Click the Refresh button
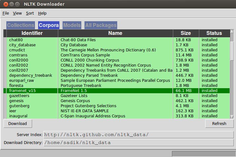Viewport: 236px width, 157px height. coord(219,123)
